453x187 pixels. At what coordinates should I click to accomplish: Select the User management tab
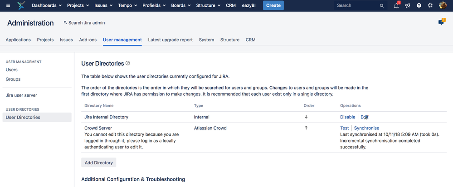pyautogui.click(x=122, y=40)
